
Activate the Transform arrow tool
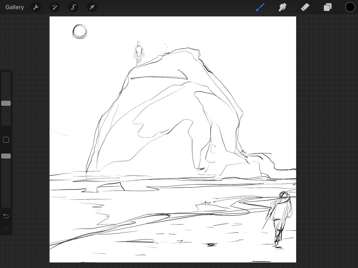pos(92,7)
